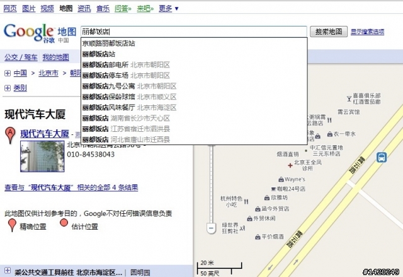403x277 pixels.
Task: Expand the 中国 breadcrumb plus box
Action: pyautogui.click(x=8, y=73)
